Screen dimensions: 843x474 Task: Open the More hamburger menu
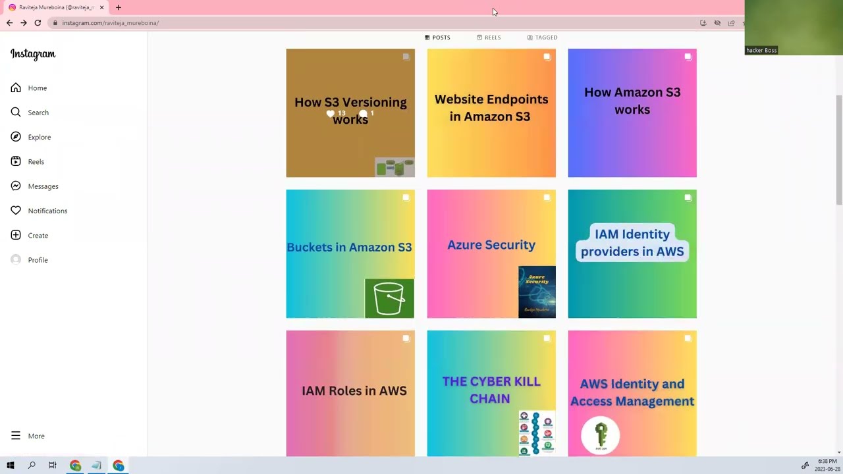[16, 436]
